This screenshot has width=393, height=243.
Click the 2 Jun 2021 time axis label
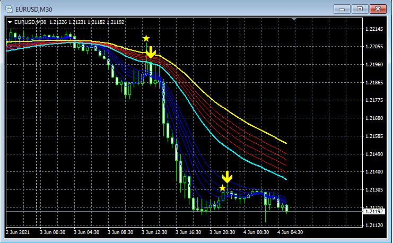[18, 232]
